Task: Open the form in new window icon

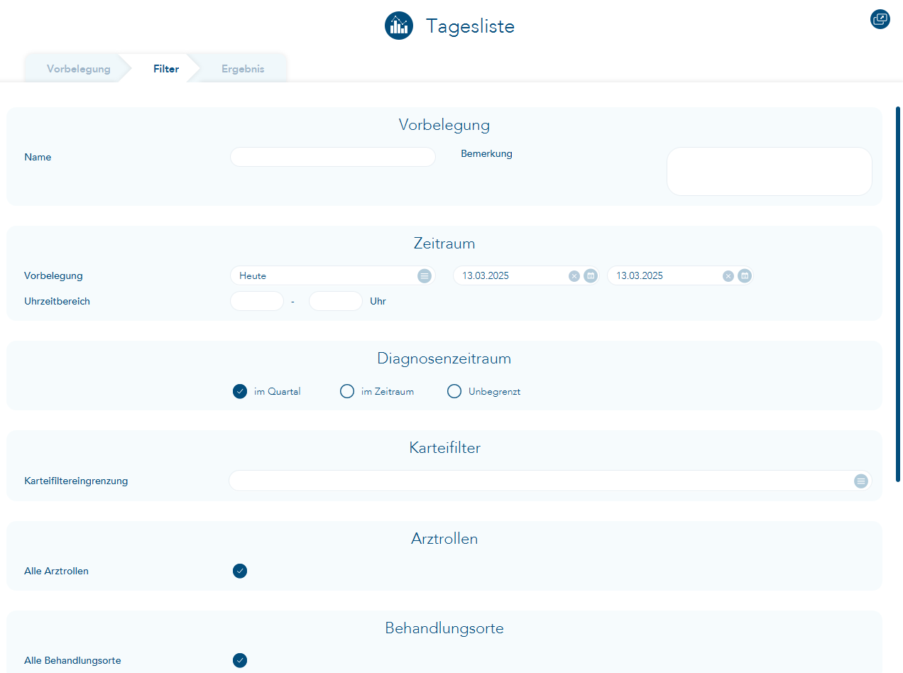Action: [x=880, y=19]
